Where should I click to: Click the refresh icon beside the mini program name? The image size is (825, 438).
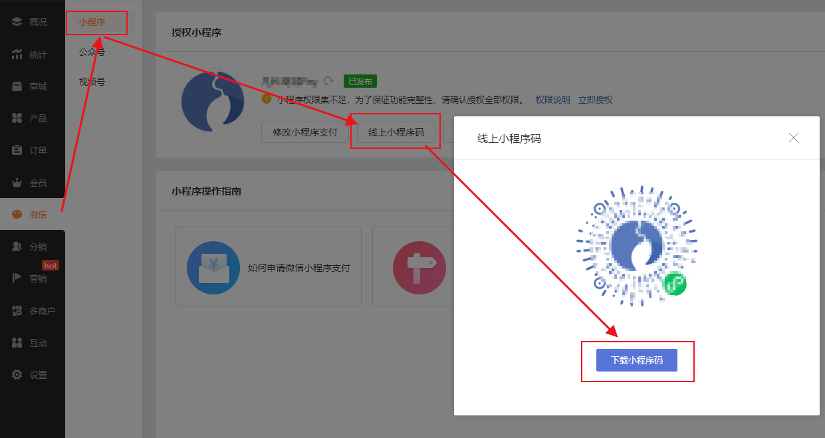click(x=328, y=81)
